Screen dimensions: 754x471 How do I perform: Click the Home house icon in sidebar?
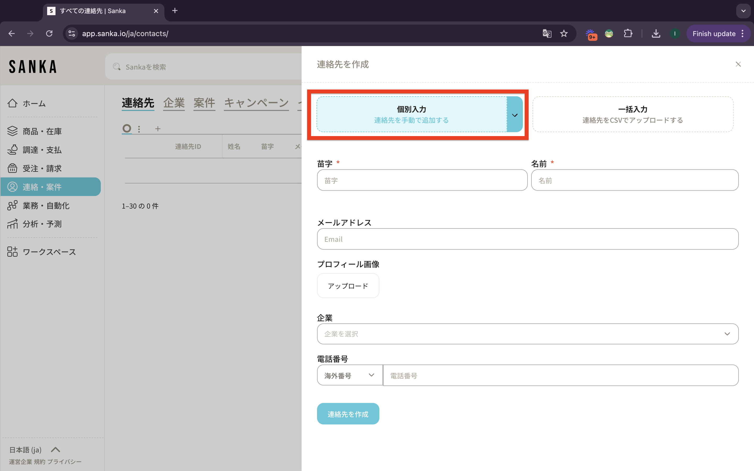[13, 103]
